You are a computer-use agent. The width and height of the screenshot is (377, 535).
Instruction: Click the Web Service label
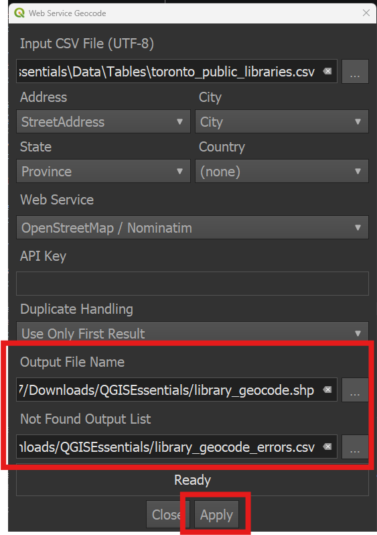[57, 200]
